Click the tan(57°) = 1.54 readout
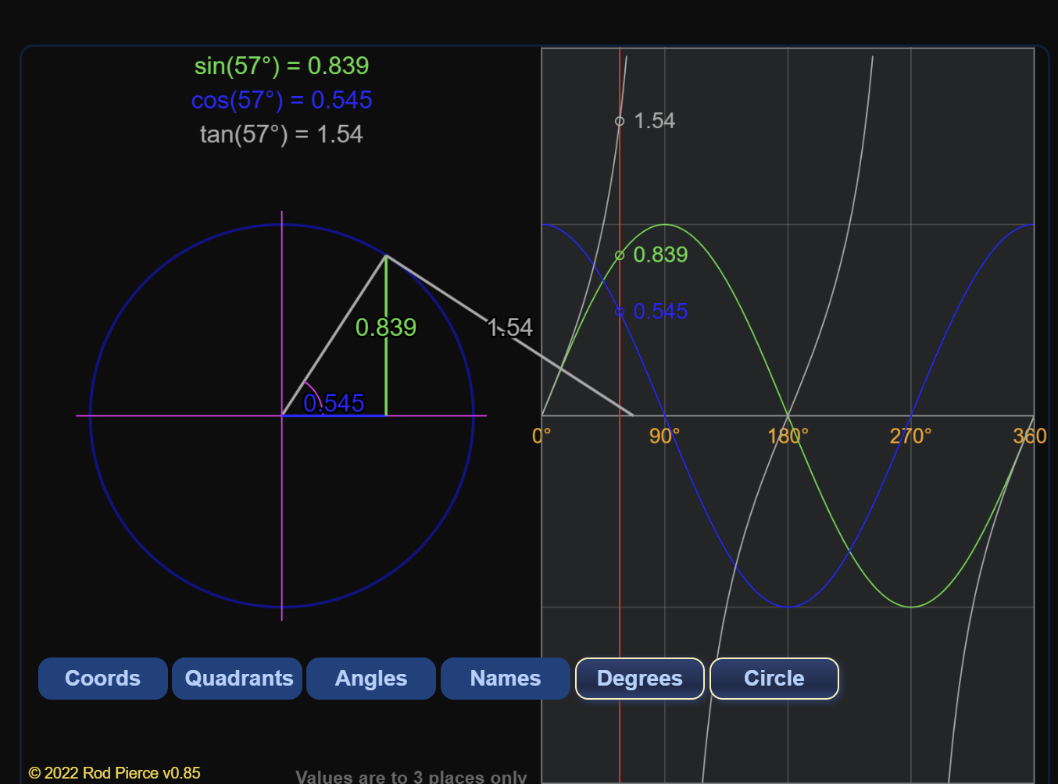The width and height of the screenshot is (1058, 784). click(x=281, y=134)
